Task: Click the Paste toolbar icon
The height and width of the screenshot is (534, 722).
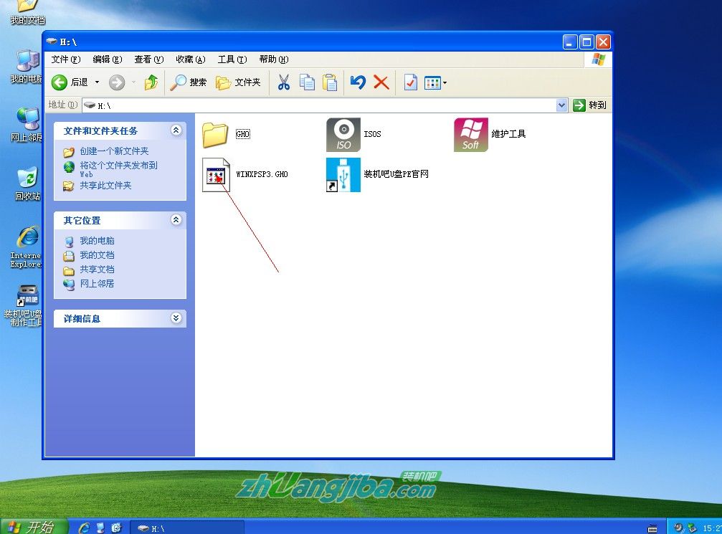Action: click(x=330, y=82)
